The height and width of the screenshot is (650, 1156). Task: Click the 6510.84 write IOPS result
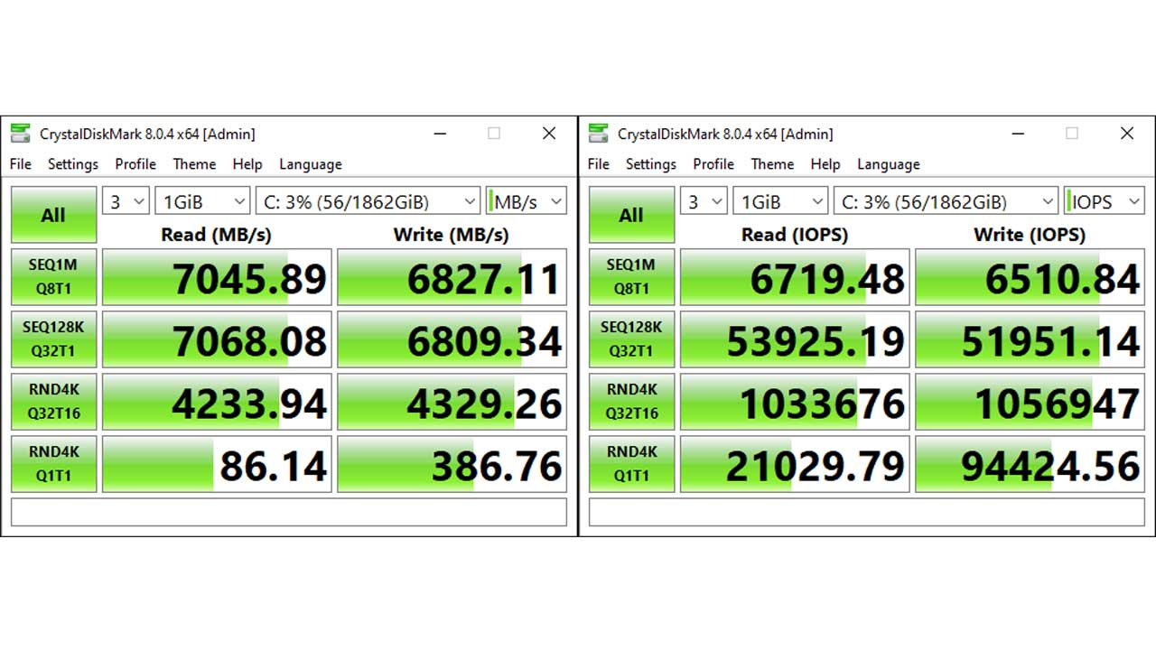pyautogui.click(x=1030, y=277)
